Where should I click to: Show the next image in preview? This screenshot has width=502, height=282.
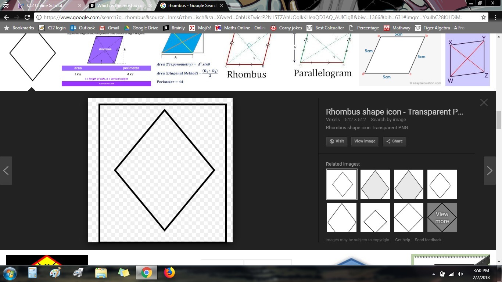pos(490,170)
